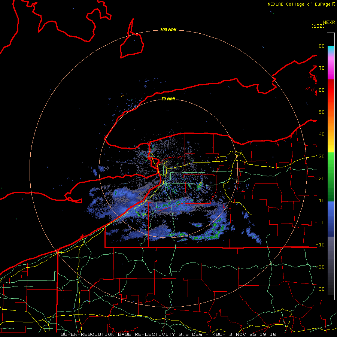The image size is (337, 337).
Task: Click the magenta segment of the color bar
Action: [331, 69]
